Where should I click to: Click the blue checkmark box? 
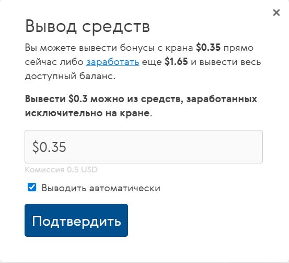(32, 187)
